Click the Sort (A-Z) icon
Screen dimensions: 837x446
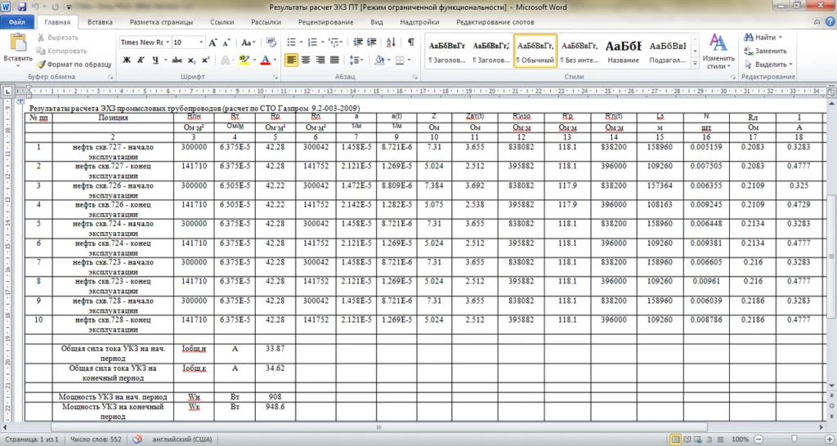point(392,42)
